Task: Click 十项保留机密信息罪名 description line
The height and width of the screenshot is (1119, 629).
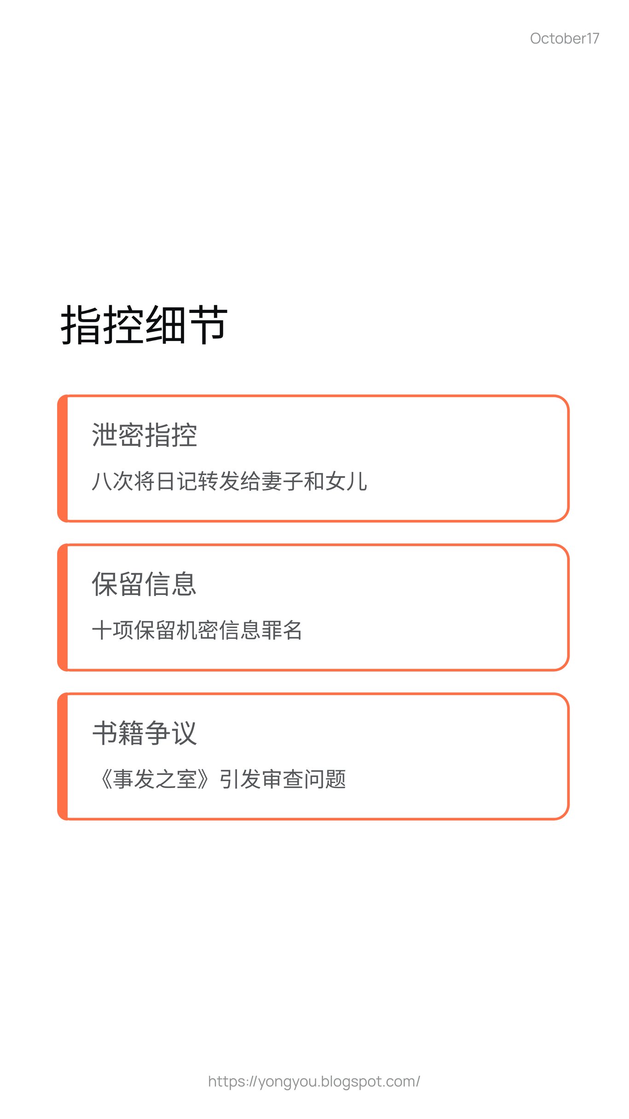Action: pos(197,630)
